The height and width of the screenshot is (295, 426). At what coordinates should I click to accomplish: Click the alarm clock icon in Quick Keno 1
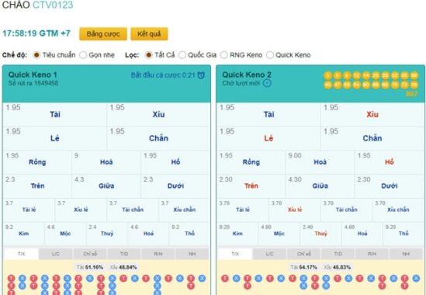(x=201, y=75)
